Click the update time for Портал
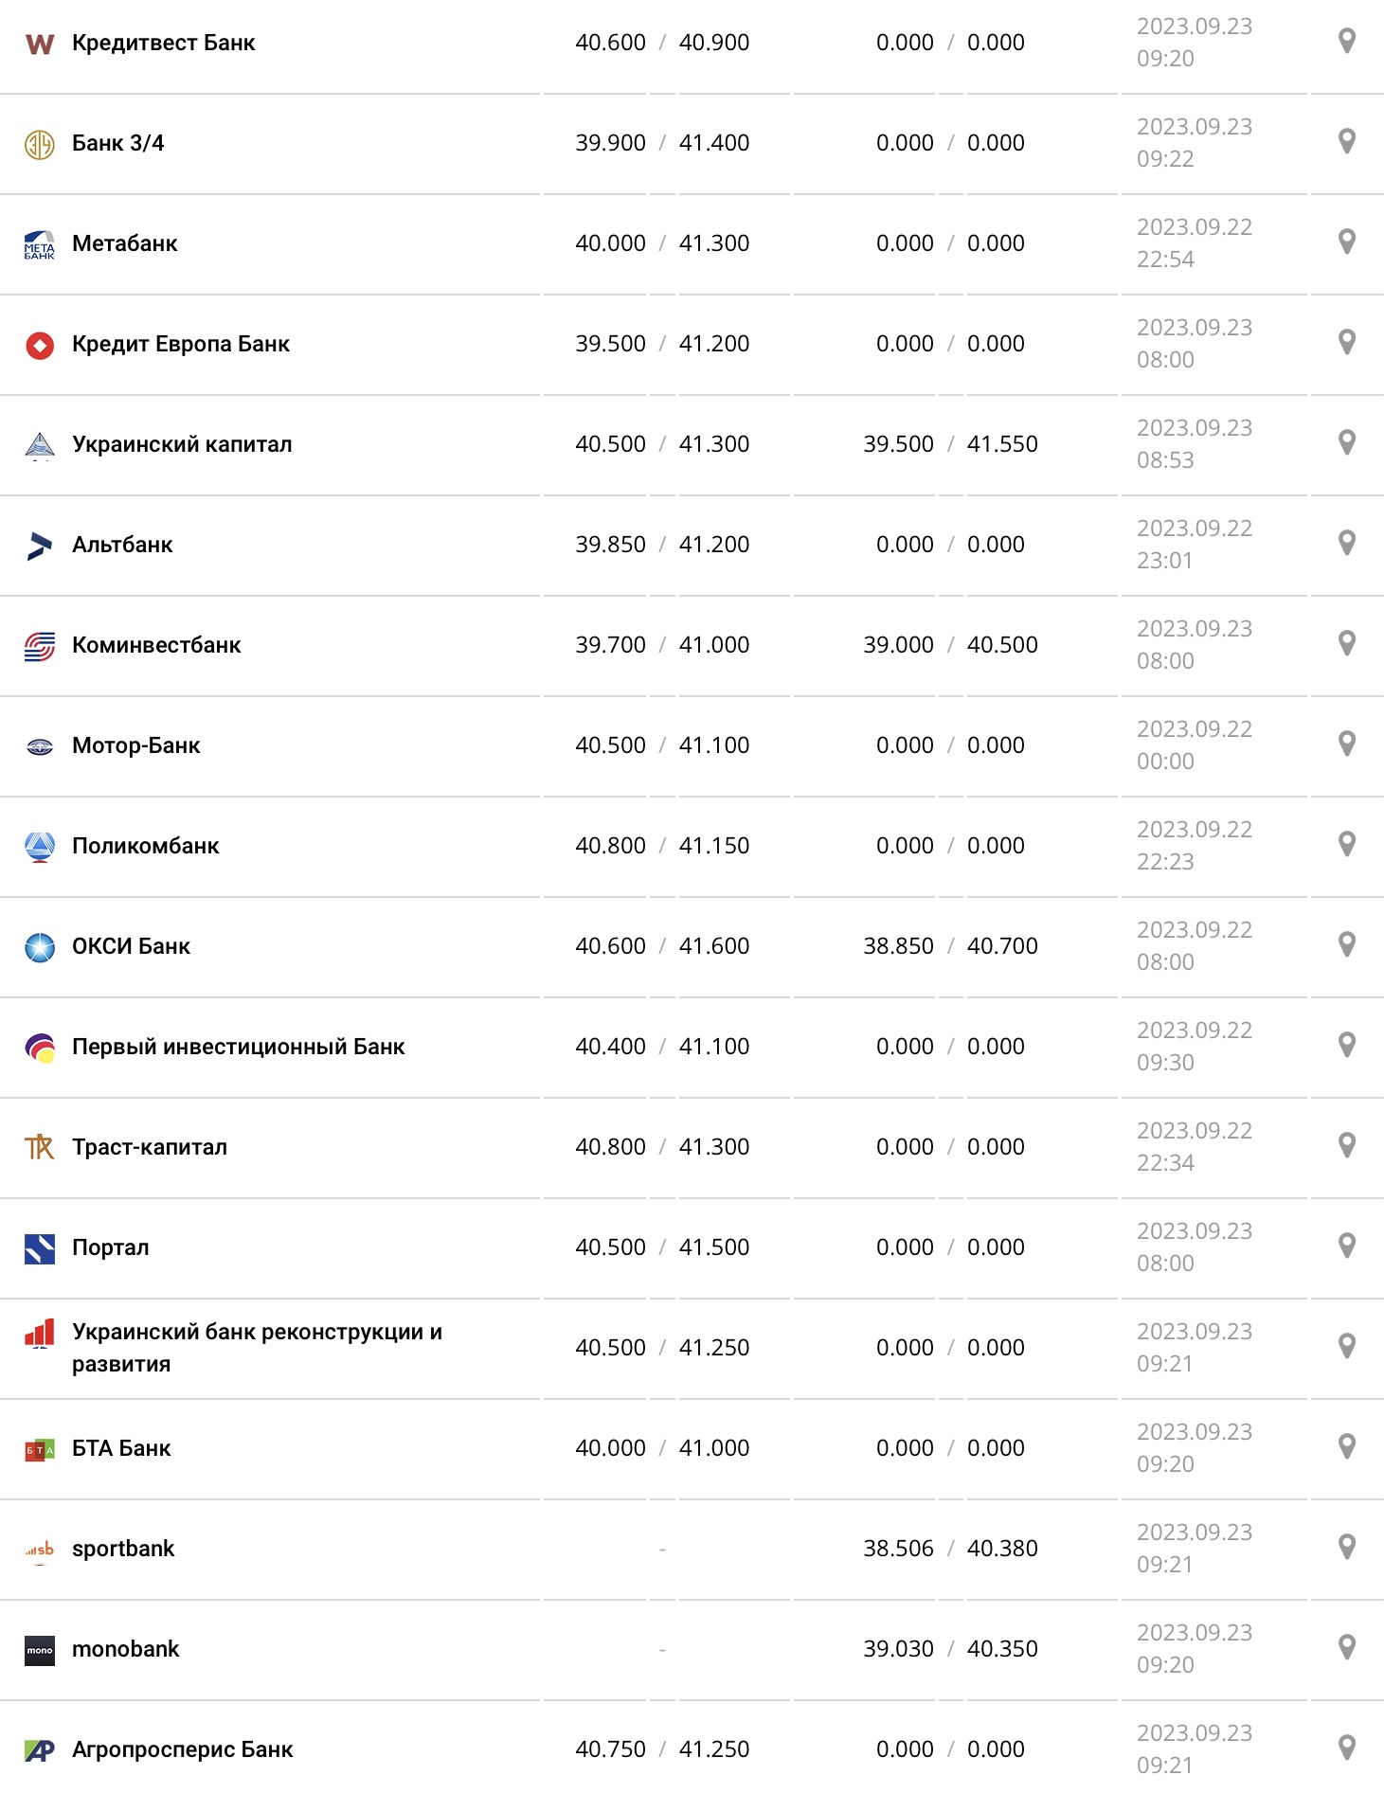The image size is (1384, 1793). coord(1195,1246)
